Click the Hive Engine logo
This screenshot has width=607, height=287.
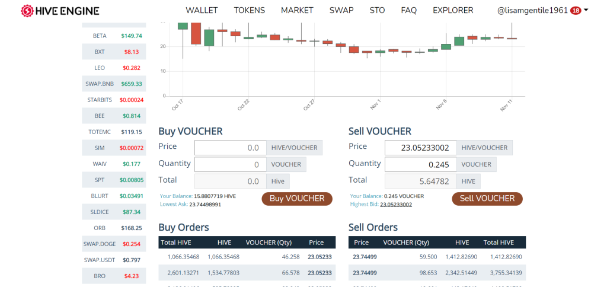60,11
